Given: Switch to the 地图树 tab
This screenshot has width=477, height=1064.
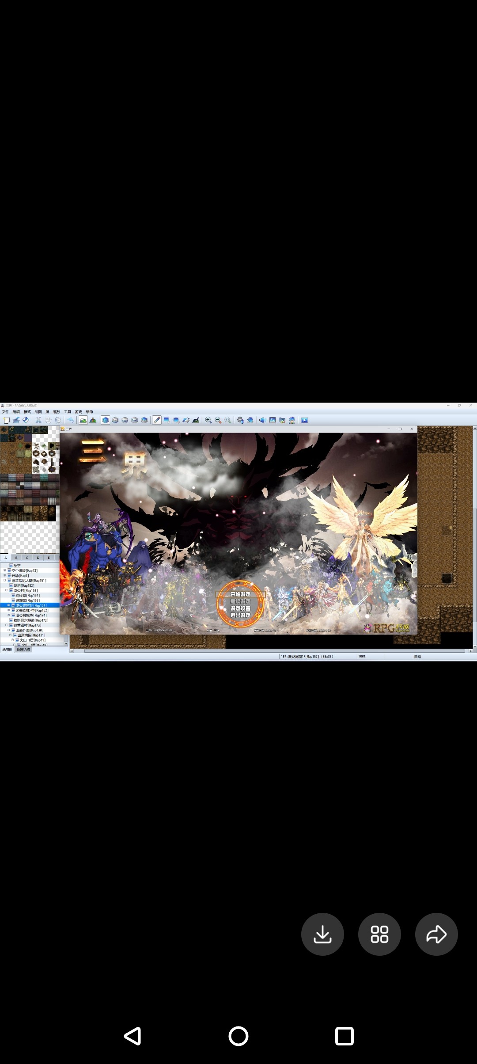Looking at the screenshot, I should coord(8,650).
